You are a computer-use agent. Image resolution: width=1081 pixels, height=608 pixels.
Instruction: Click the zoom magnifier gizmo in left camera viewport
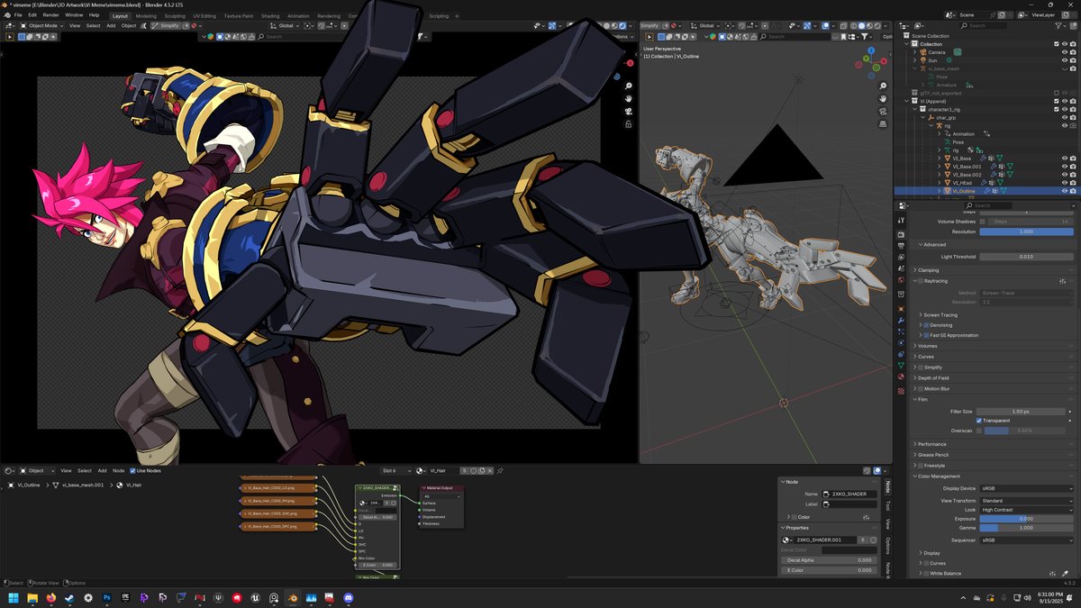[x=629, y=85]
